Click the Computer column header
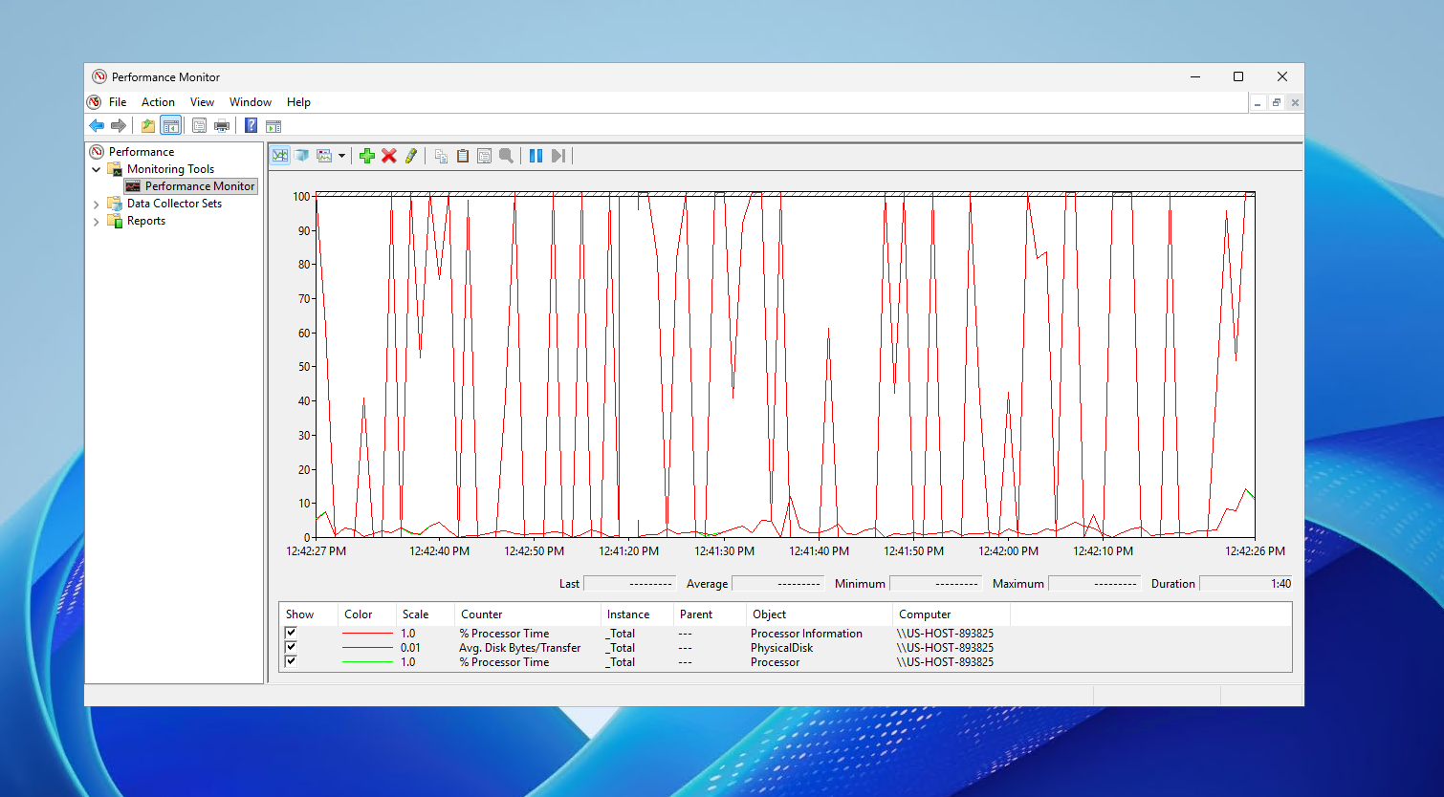This screenshot has height=797, width=1444. tap(951, 614)
